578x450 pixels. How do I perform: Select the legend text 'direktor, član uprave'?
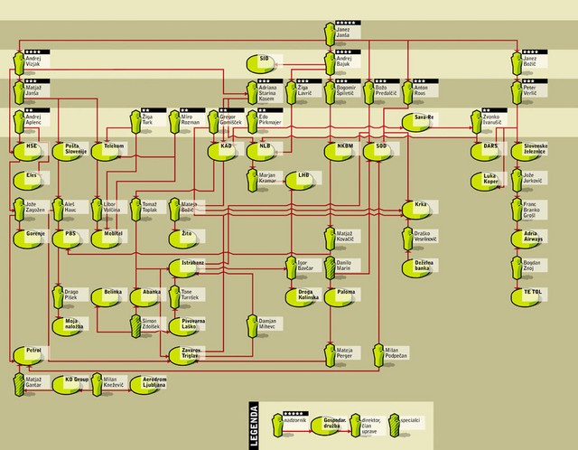[371, 426]
